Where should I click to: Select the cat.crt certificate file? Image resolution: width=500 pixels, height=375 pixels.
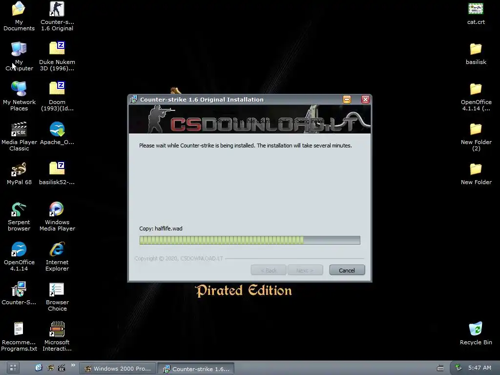[476, 13]
